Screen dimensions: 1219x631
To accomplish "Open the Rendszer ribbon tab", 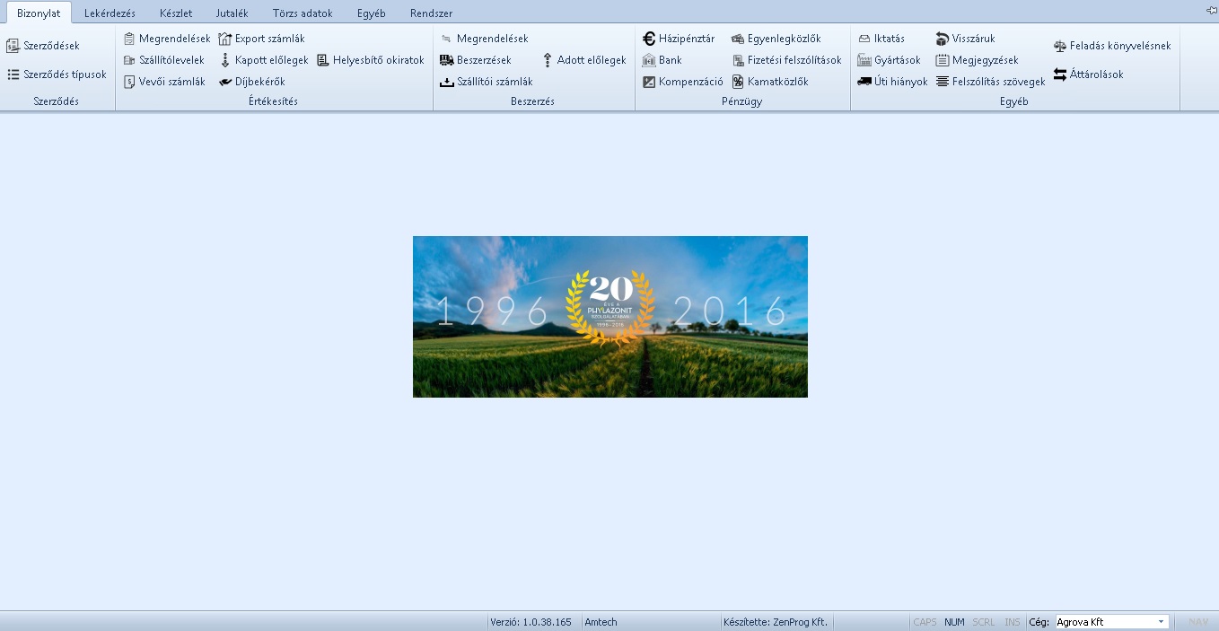I will (x=431, y=13).
